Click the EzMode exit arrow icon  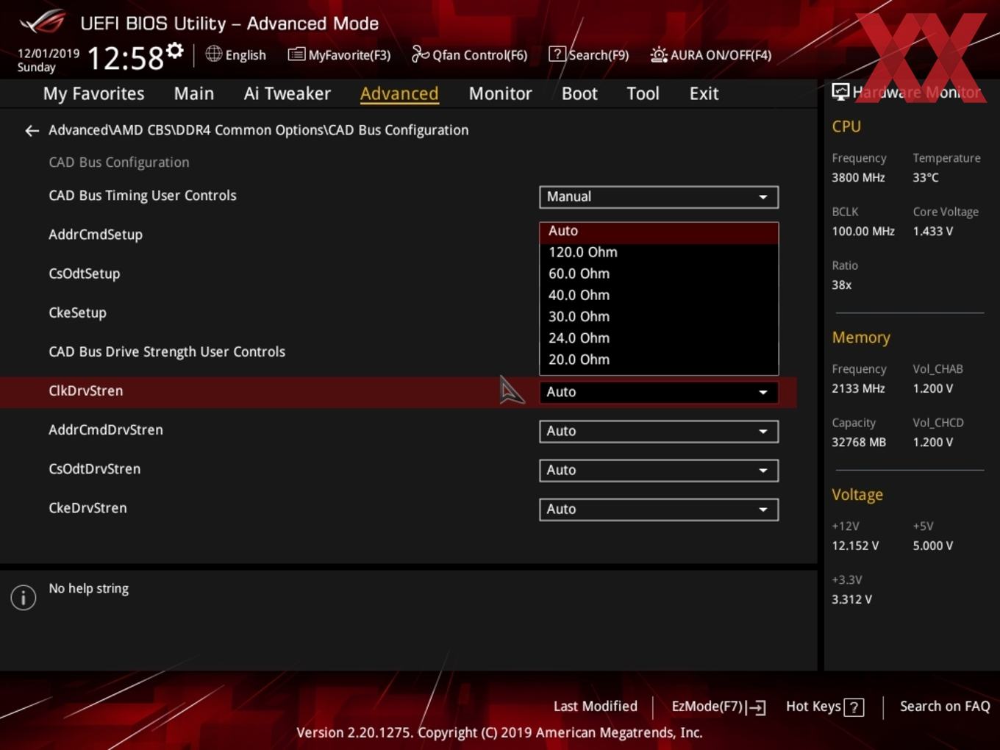click(x=757, y=707)
